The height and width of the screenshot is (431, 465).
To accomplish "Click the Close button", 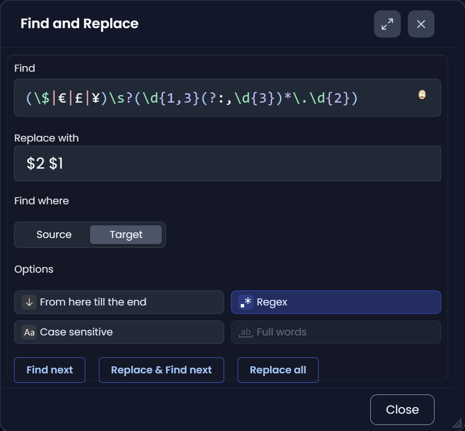I will coord(402,409).
